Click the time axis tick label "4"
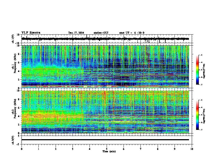Viewport: 216px width, 167px height. (90, 149)
